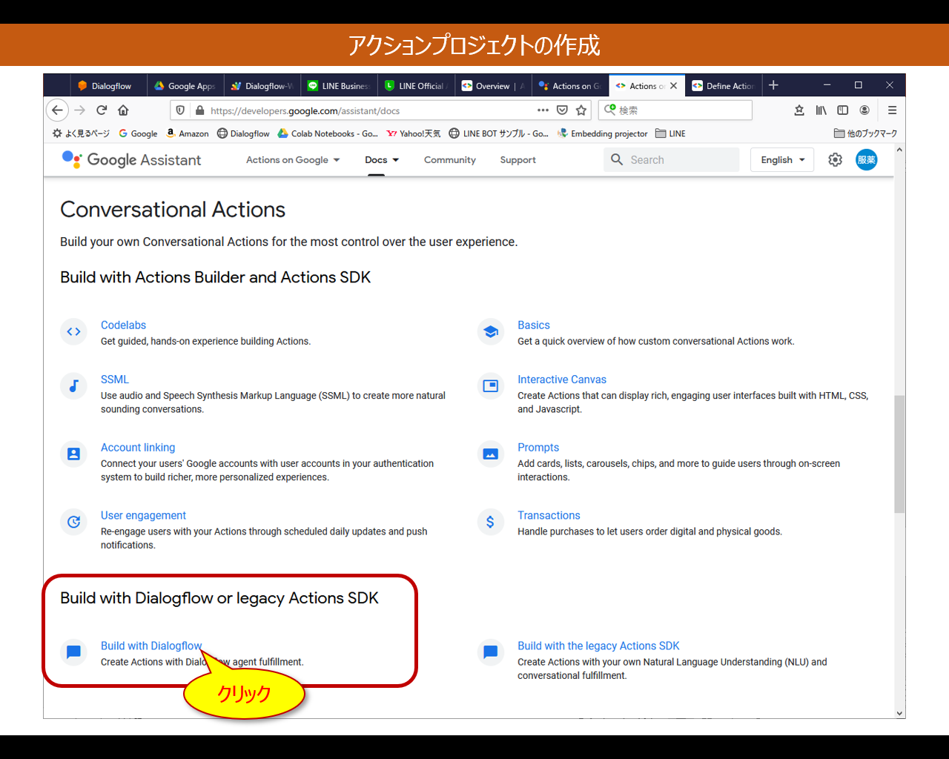Open the 他のブックマーク folder

[x=865, y=133]
